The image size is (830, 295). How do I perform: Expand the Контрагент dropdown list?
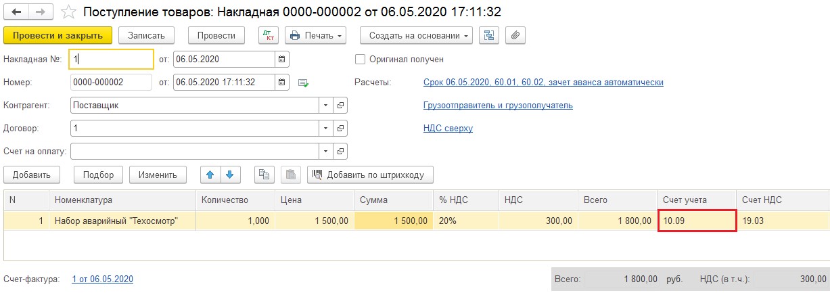click(325, 105)
